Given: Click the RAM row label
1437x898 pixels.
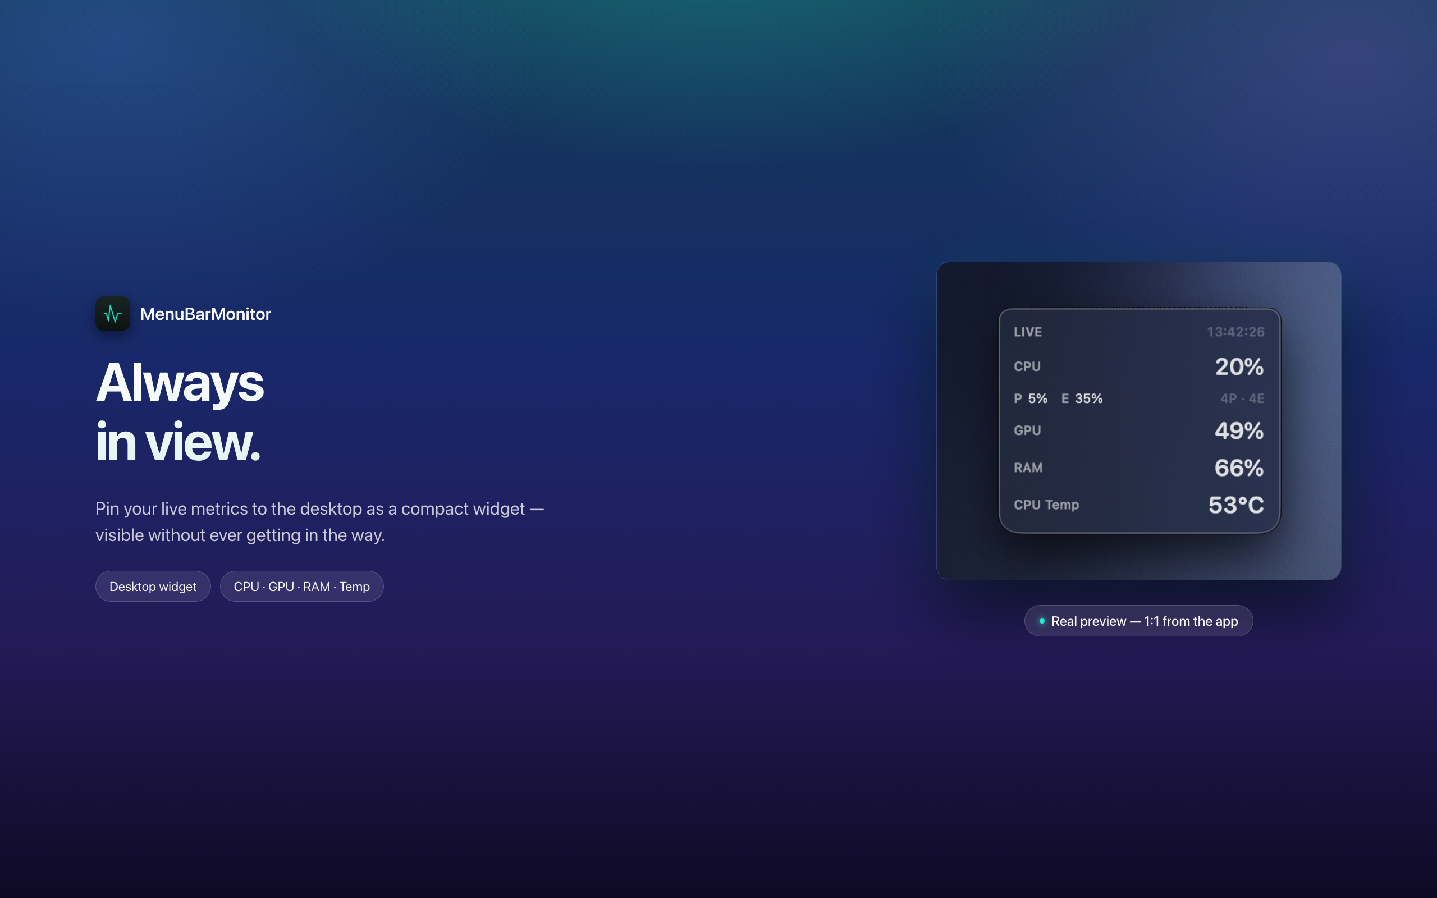Looking at the screenshot, I should click(x=1028, y=468).
